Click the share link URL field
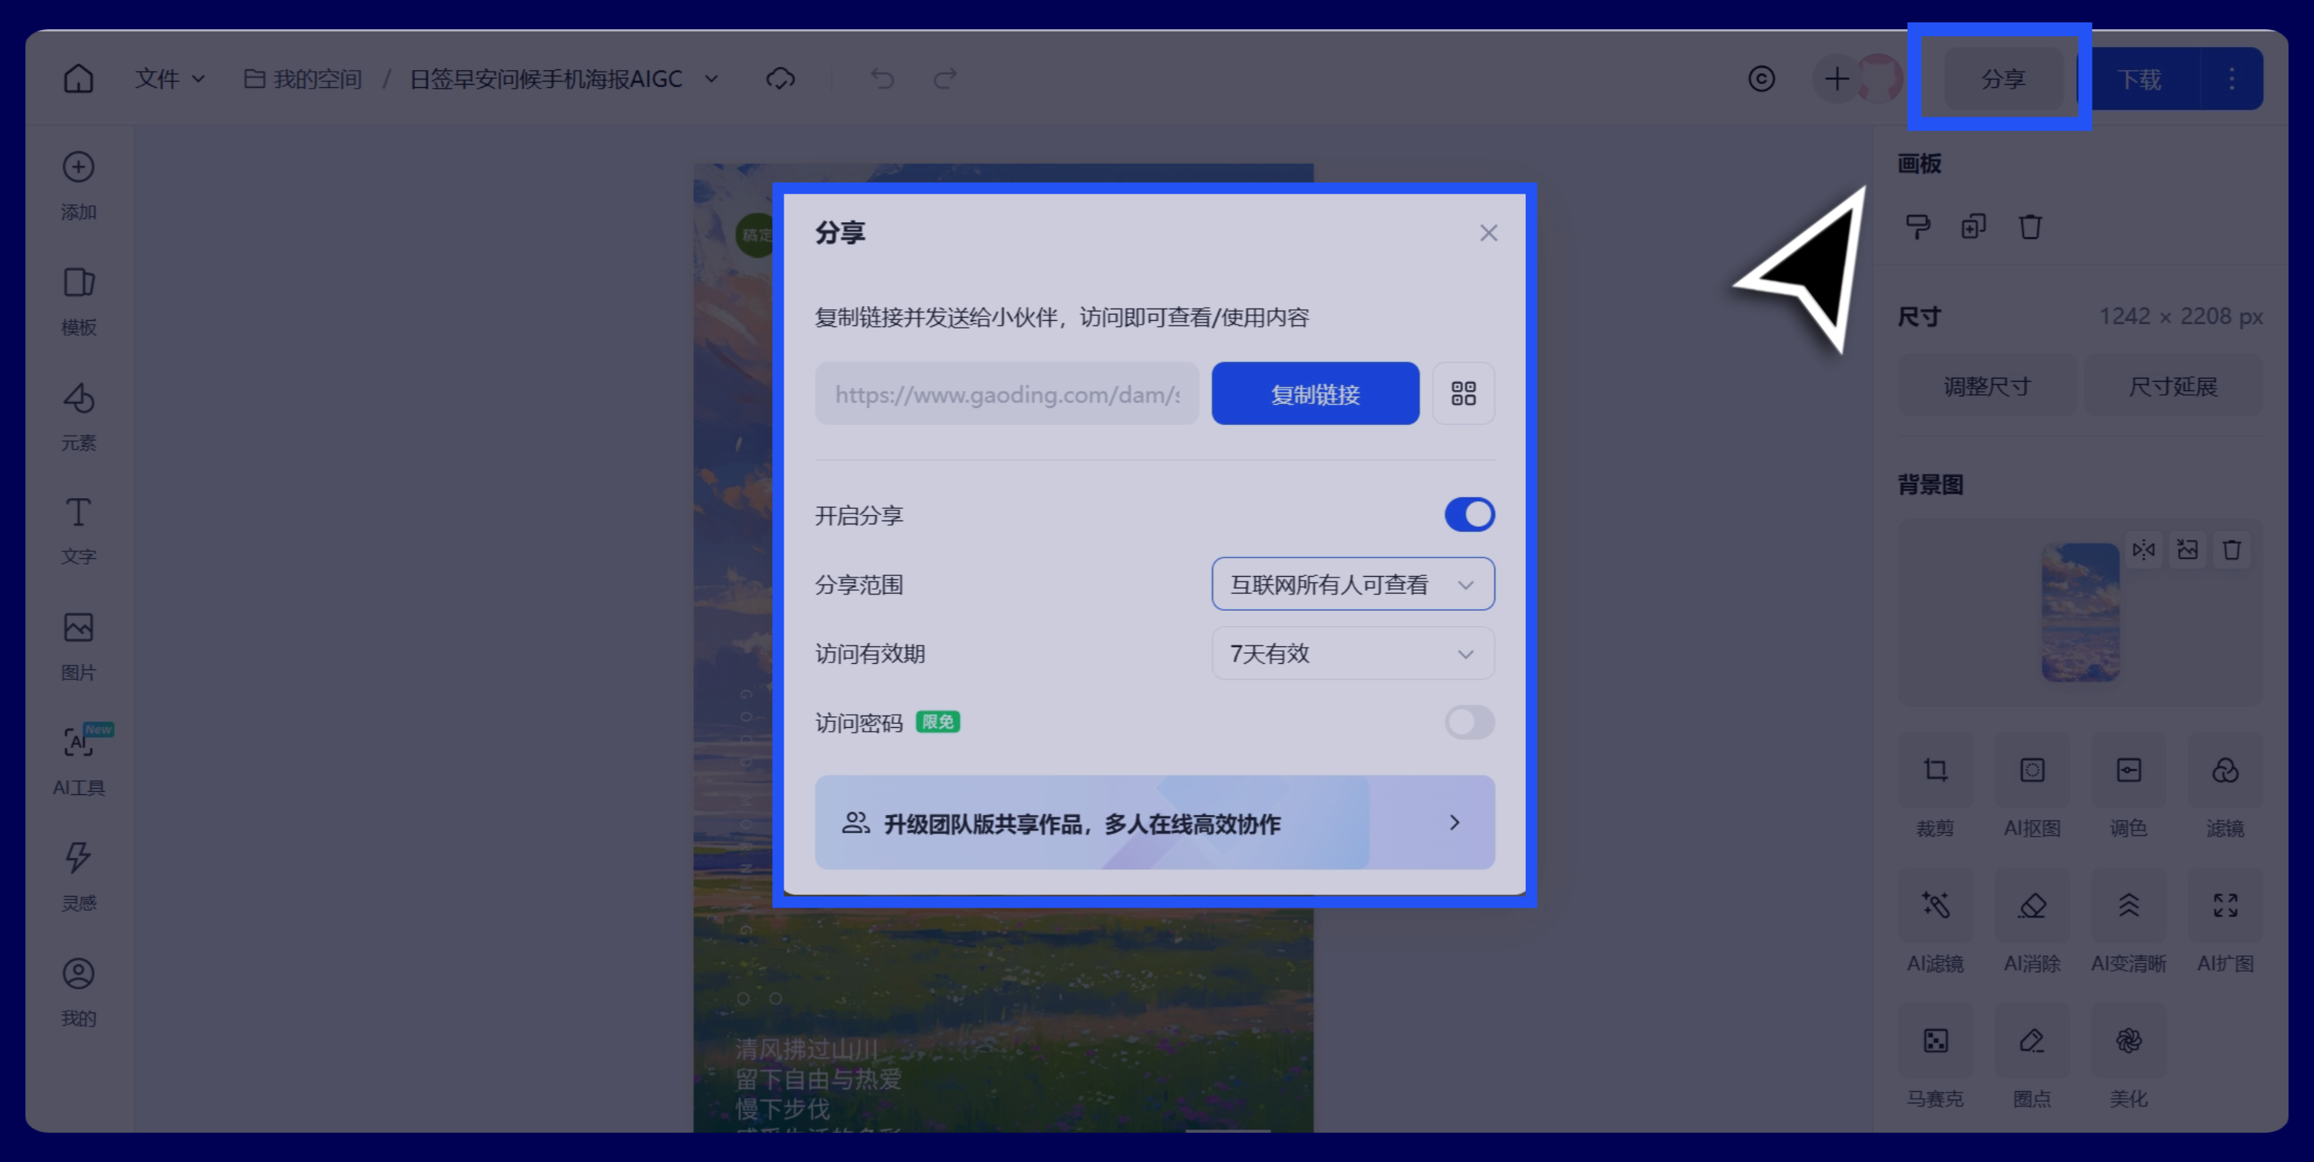 (1006, 393)
